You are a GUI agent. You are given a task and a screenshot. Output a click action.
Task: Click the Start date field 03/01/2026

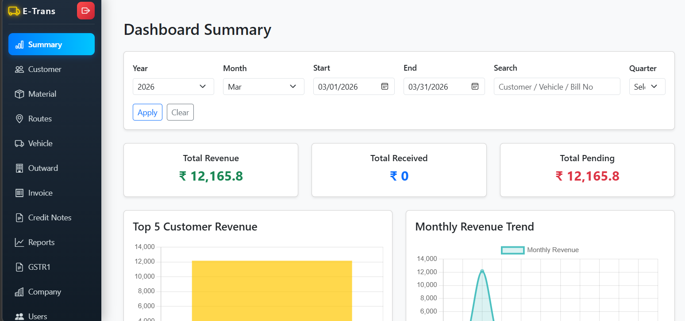click(x=354, y=87)
